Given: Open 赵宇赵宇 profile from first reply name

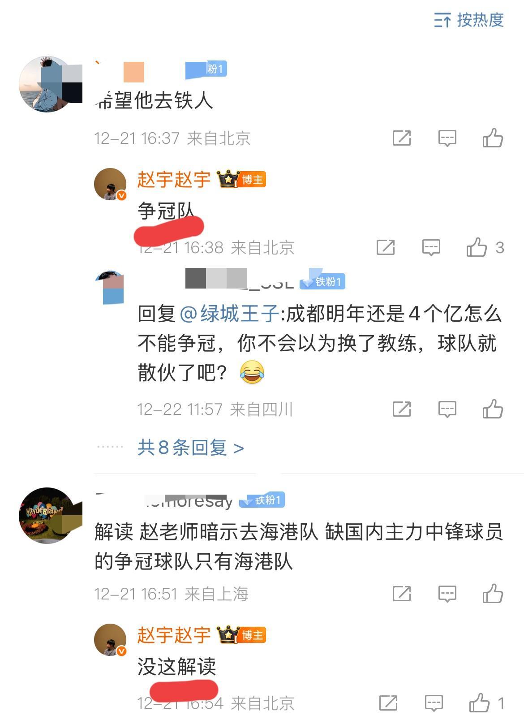Looking at the screenshot, I should point(174,180).
